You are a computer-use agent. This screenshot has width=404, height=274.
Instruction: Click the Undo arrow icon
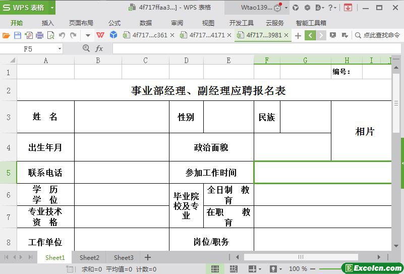[62, 35]
